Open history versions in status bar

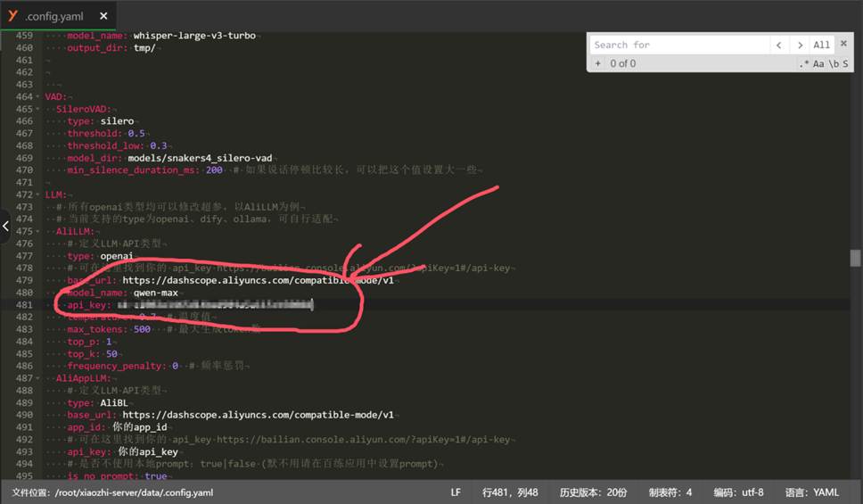(592, 492)
